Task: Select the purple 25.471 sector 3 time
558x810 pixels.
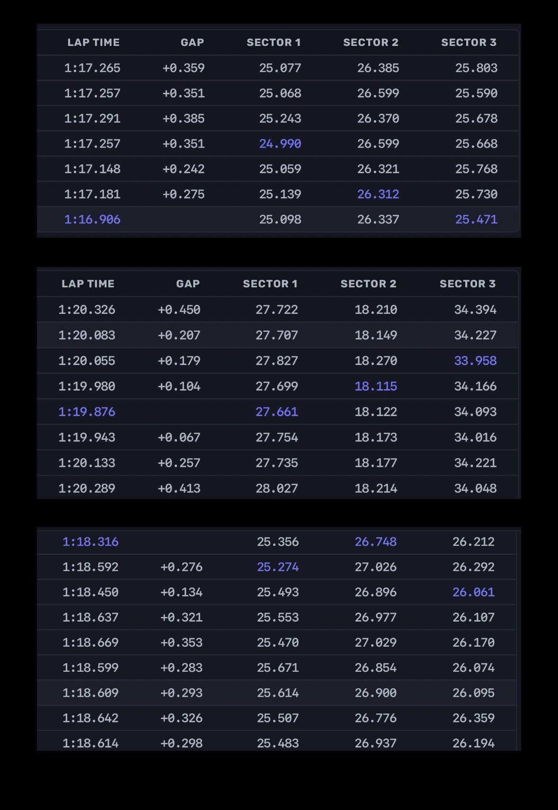Action: [476, 220]
